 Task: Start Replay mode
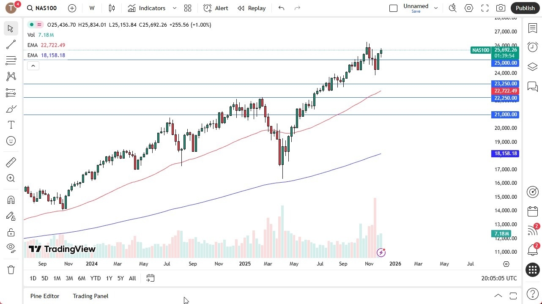point(252,8)
